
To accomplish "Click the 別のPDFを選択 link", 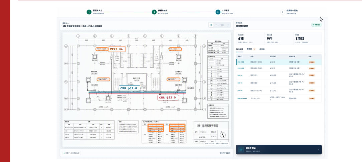I will [x=225, y=153].
